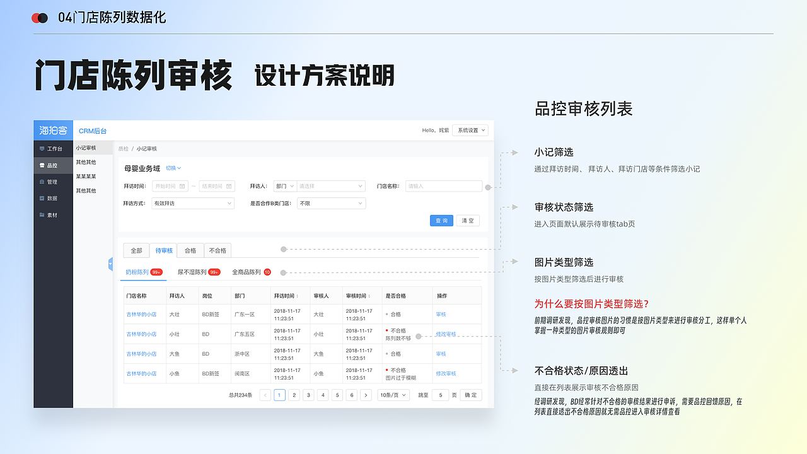Open 吉林华的小店 in 小壮 row

pos(141,334)
